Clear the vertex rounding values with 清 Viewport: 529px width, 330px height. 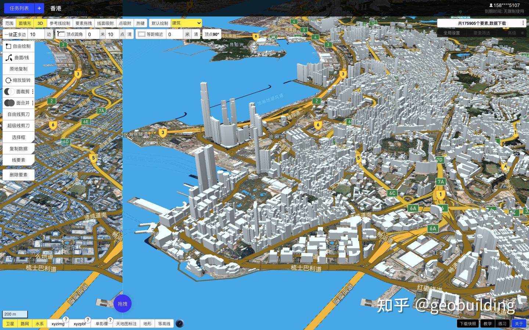pos(129,34)
